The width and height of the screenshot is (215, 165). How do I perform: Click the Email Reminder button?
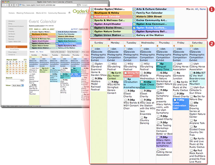tap(73, 52)
